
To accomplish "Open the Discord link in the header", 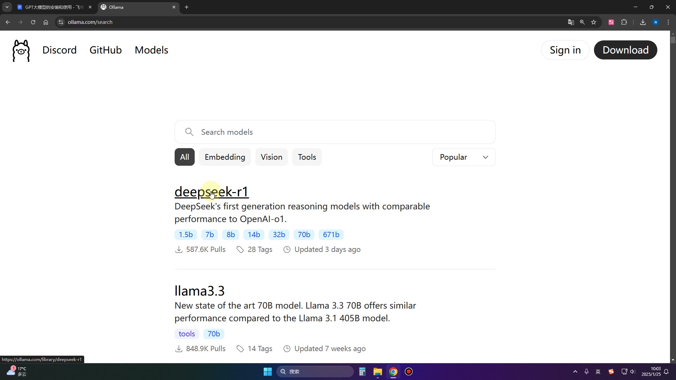I will click(x=60, y=50).
